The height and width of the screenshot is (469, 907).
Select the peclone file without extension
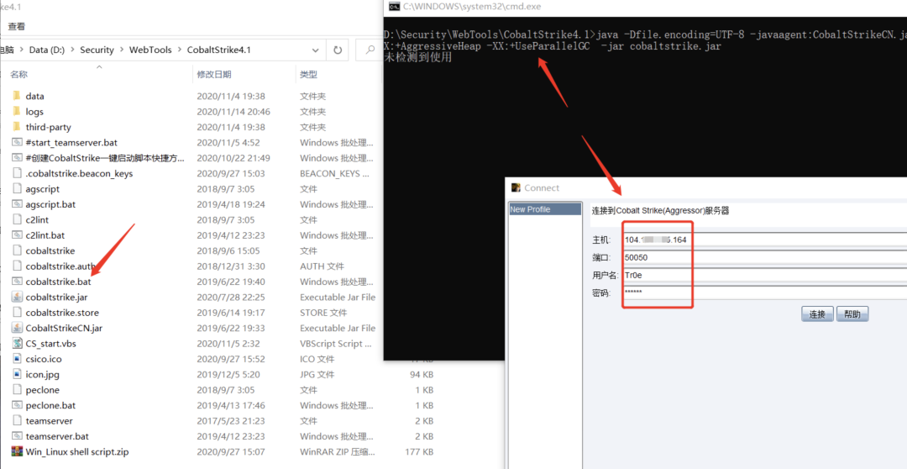coord(42,390)
